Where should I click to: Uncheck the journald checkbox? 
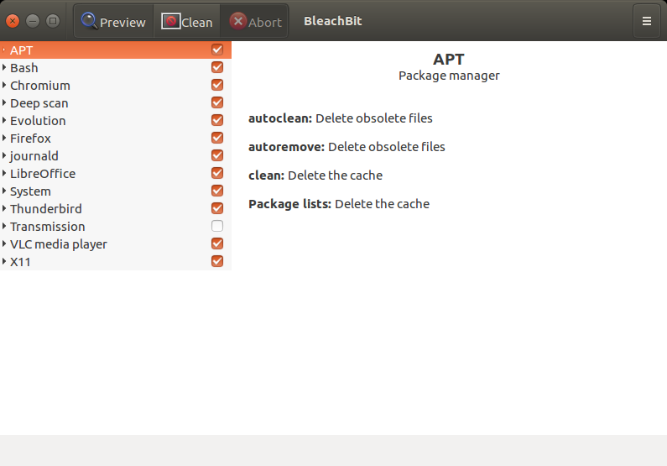click(x=217, y=156)
